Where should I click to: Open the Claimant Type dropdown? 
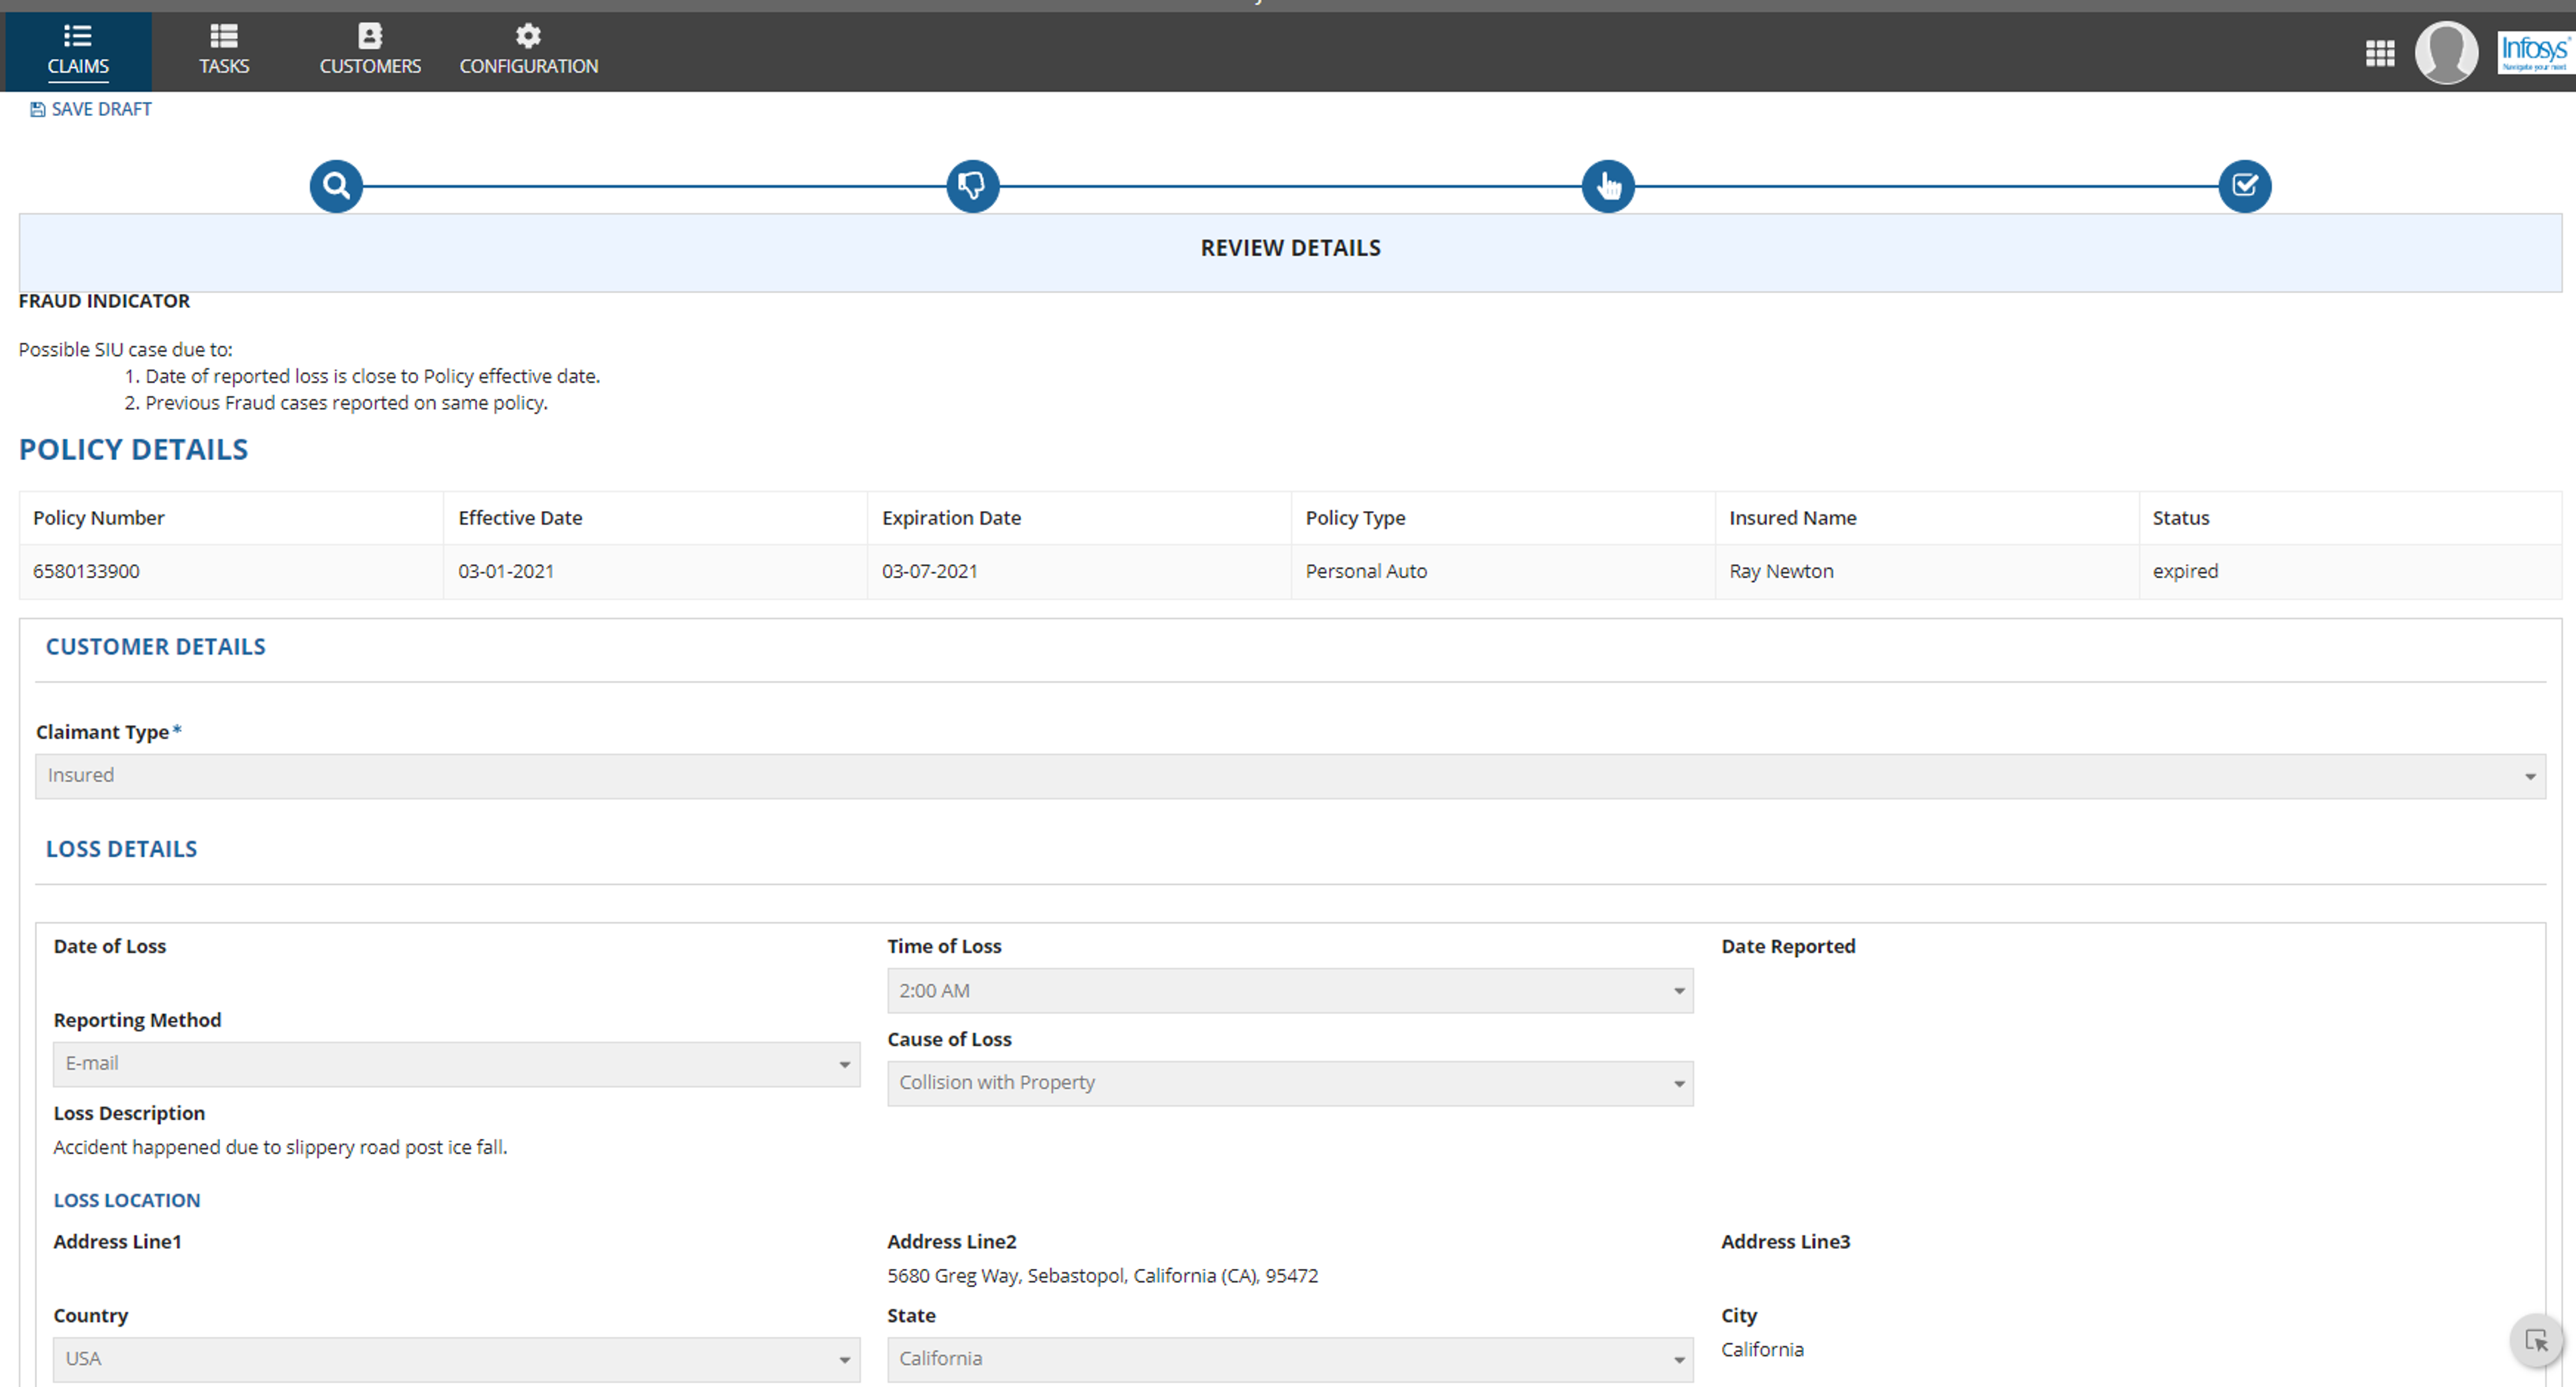tap(1290, 776)
